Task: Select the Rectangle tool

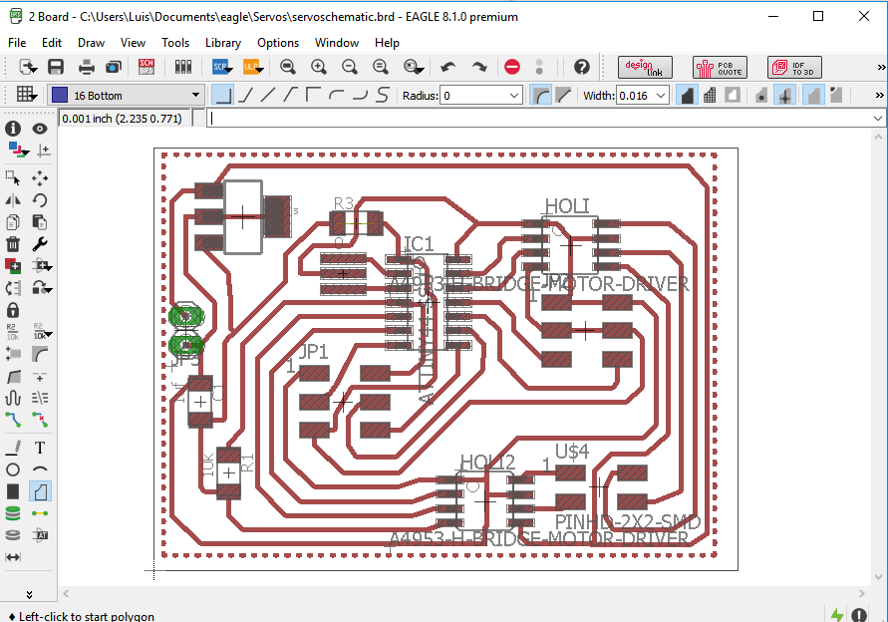Action: (x=13, y=491)
